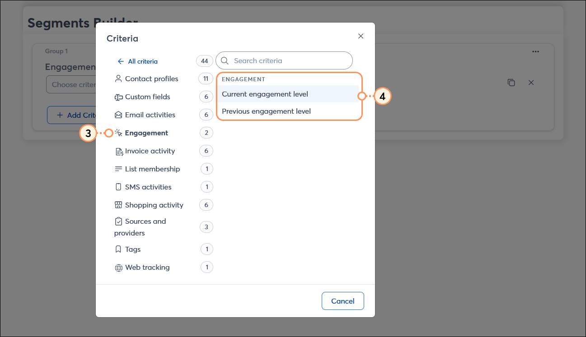
Task: Open the Choose criteria dropdown
Action: pos(71,85)
